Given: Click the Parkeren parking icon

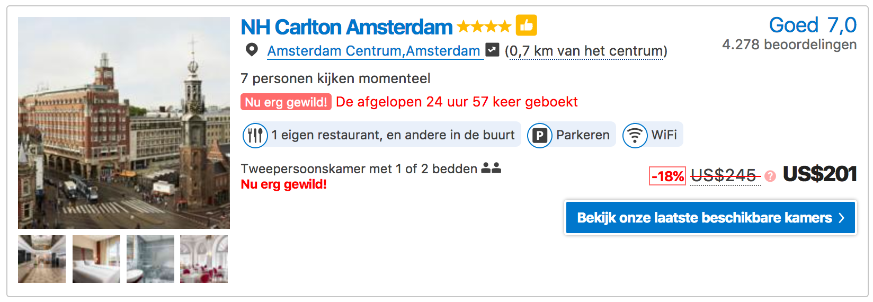Looking at the screenshot, I should 540,135.
